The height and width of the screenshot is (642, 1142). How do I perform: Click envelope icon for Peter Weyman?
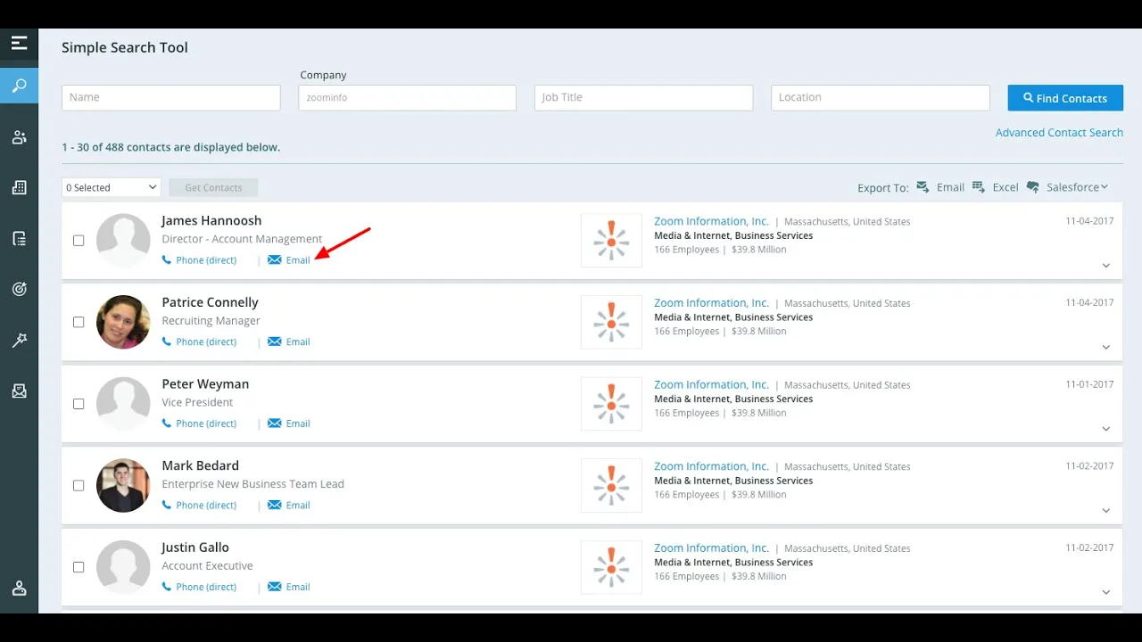coord(275,424)
